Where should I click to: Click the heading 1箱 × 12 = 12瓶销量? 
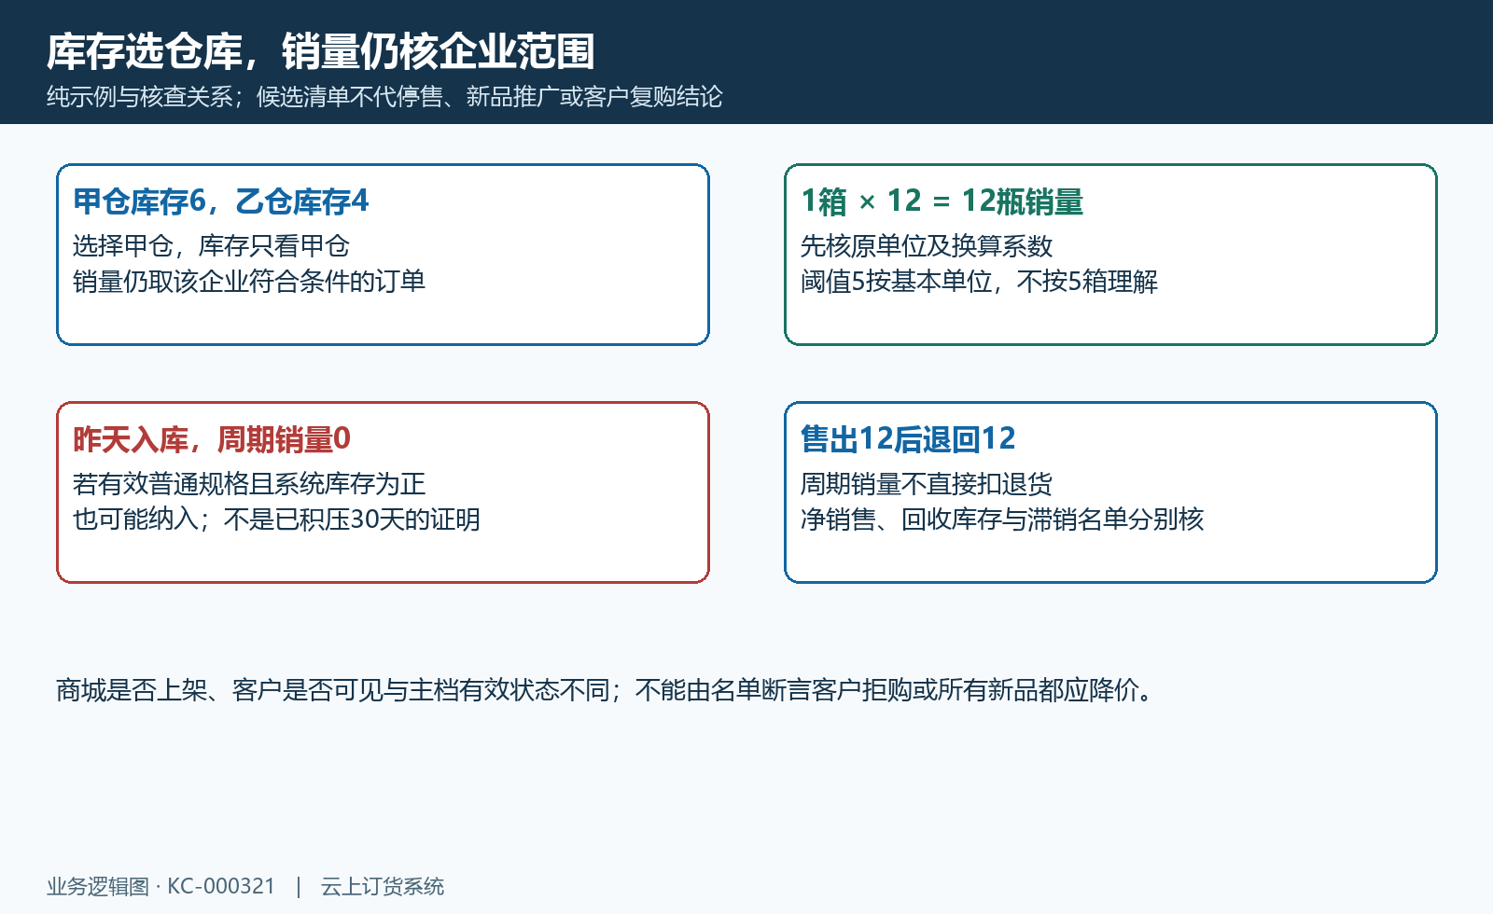[x=942, y=201]
